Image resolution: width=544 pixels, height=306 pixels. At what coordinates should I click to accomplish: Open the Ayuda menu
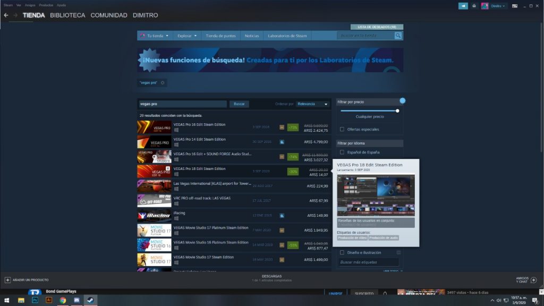click(x=62, y=5)
